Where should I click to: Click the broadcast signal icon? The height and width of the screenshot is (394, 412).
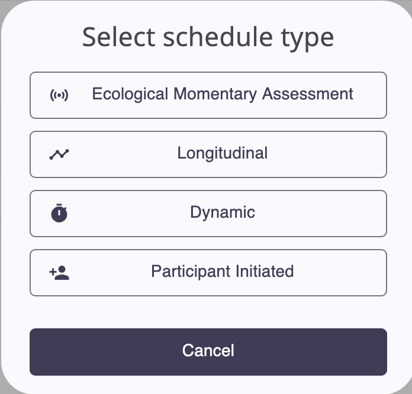[x=59, y=95]
